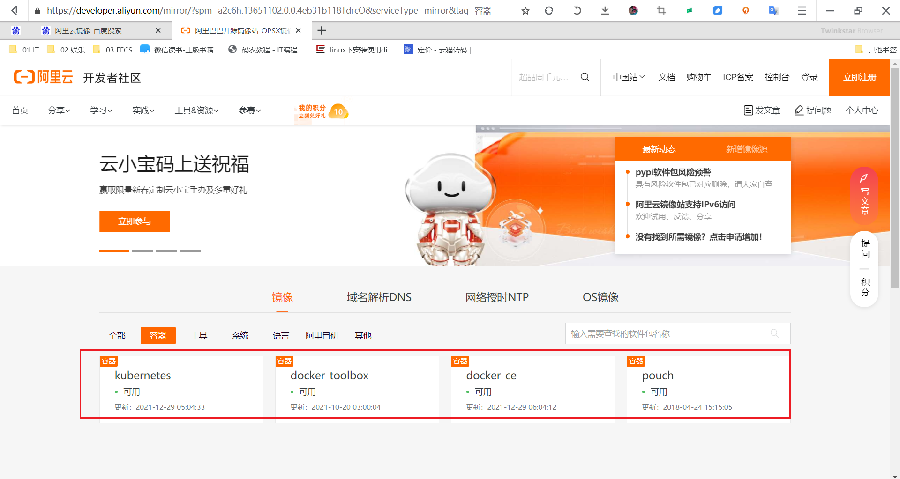Open the 02 娱乐 bookmark folder
Viewport: 900px width, 479px height.
66,50
